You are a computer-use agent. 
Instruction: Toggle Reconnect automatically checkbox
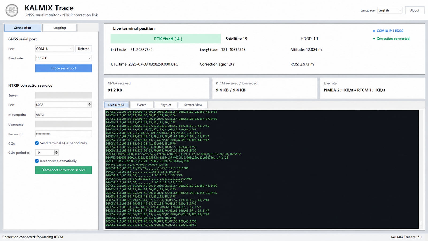37,161
